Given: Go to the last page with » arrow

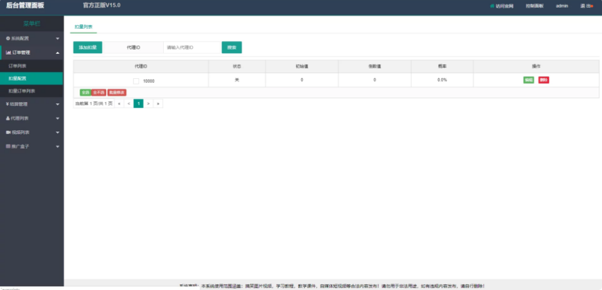Looking at the screenshot, I should pos(157,103).
